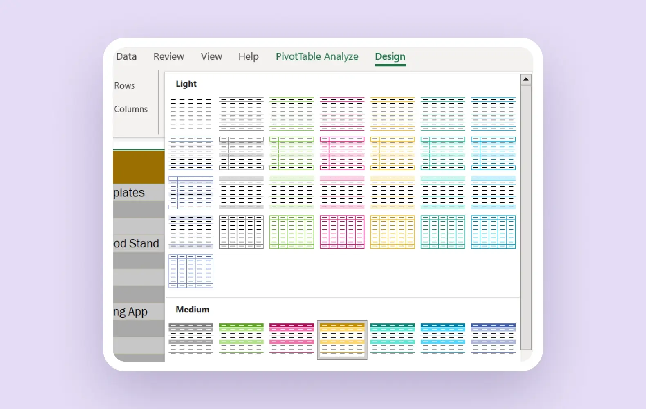Click the 'Rows' option label in ribbon
This screenshot has width=646, height=409.
point(124,85)
